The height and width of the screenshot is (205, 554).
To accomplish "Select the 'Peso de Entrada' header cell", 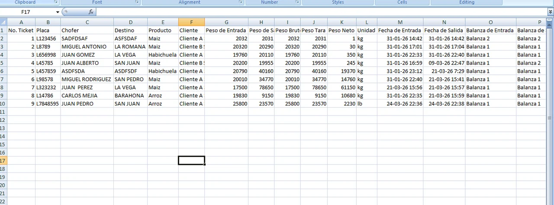I will (226, 30).
